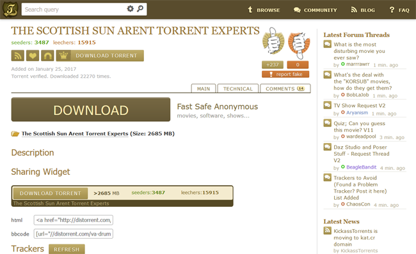Click the magnifying glass search icon
This screenshot has height=254, width=416.
click(140, 9)
